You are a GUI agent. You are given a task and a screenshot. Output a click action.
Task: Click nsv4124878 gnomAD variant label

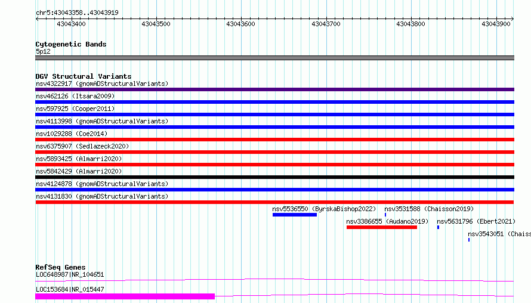click(102, 184)
